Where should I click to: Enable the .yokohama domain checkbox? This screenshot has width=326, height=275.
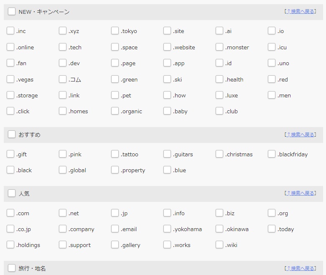click(x=167, y=229)
